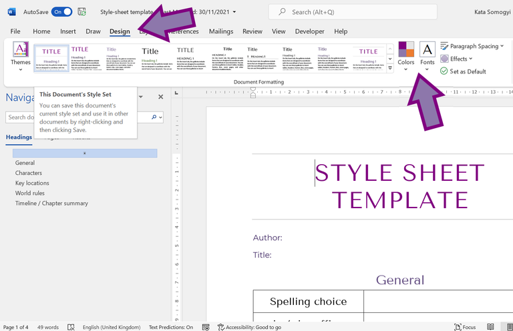The image size is (513, 331).
Task: Click the Author: line in document
Action: click(x=267, y=238)
